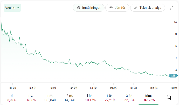Select the 1 v. time period
This screenshot has width=179, height=105.
tap(30, 98)
